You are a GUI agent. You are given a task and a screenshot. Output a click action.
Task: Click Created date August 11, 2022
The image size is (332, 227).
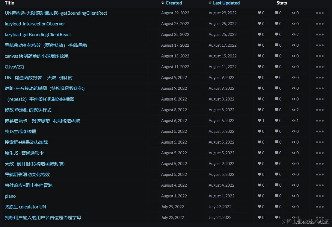[175, 67]
